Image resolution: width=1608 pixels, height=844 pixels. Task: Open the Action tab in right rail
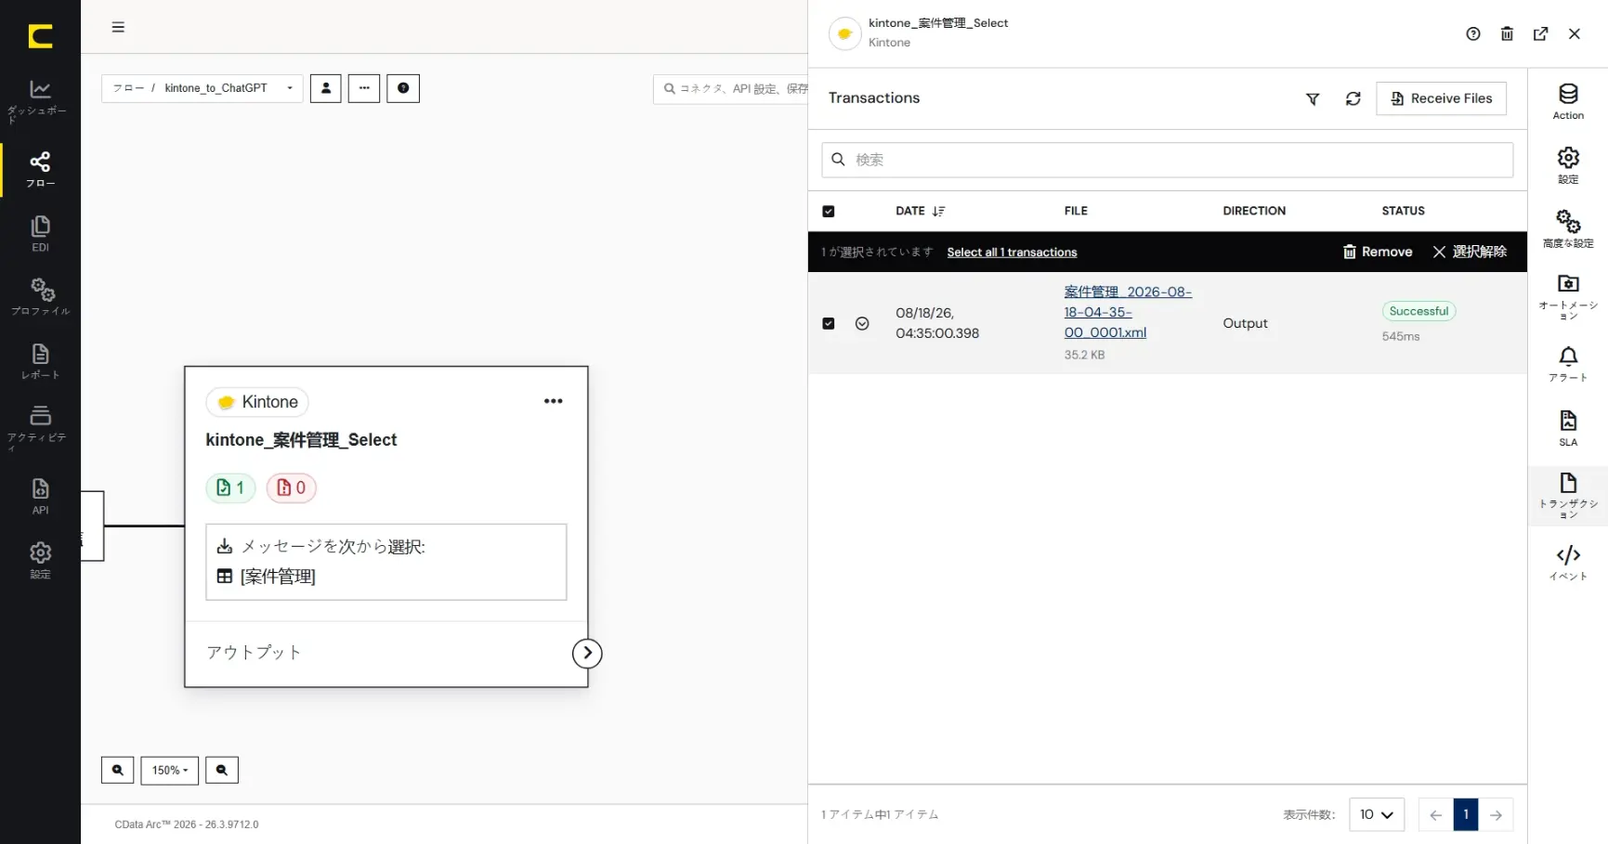pos(1568,101)
